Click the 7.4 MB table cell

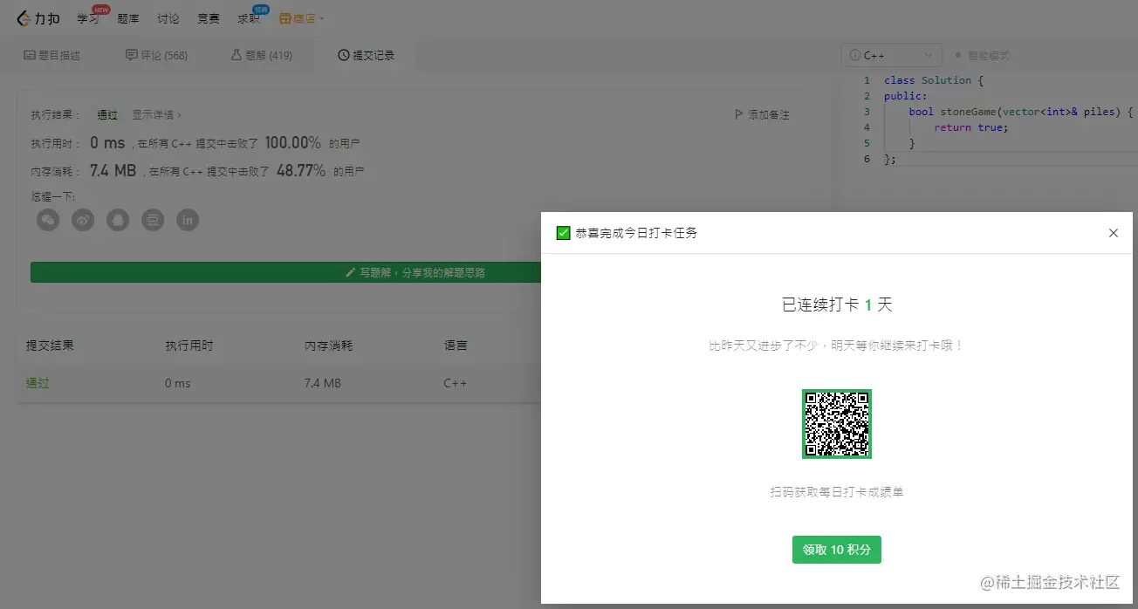[322, 383]
